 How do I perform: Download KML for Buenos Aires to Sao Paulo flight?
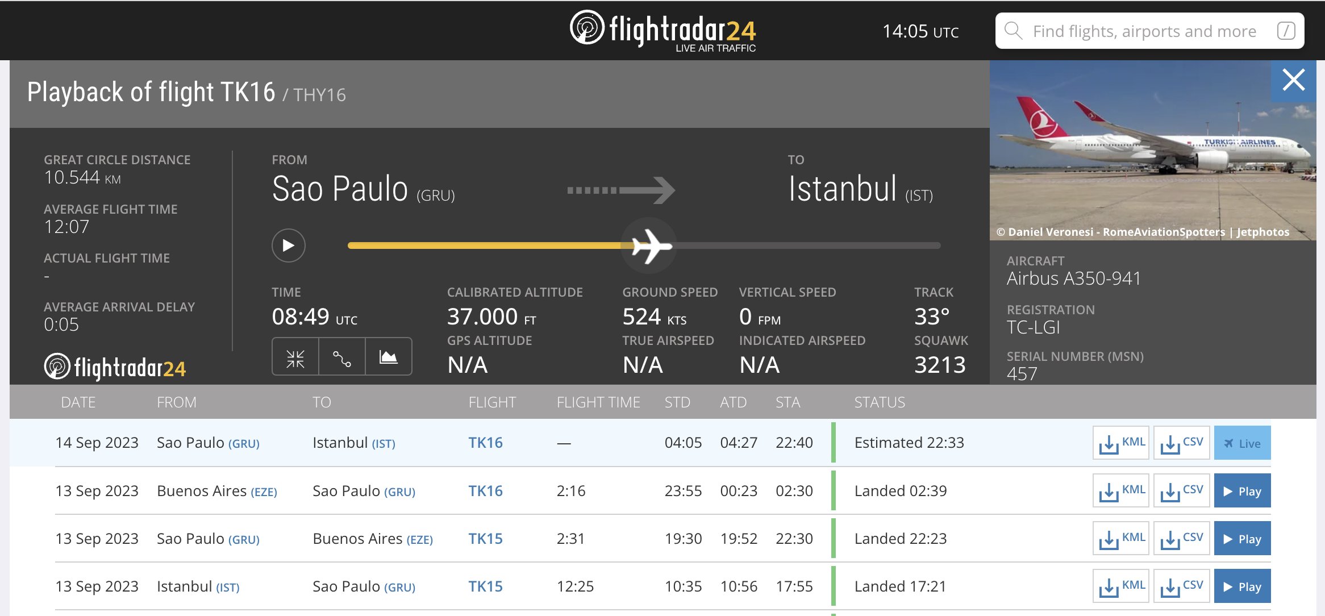pyautogui.click(x=1121, y=490)
